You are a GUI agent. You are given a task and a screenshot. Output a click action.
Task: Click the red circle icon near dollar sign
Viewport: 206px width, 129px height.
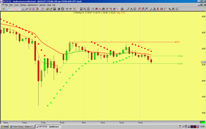162,9
